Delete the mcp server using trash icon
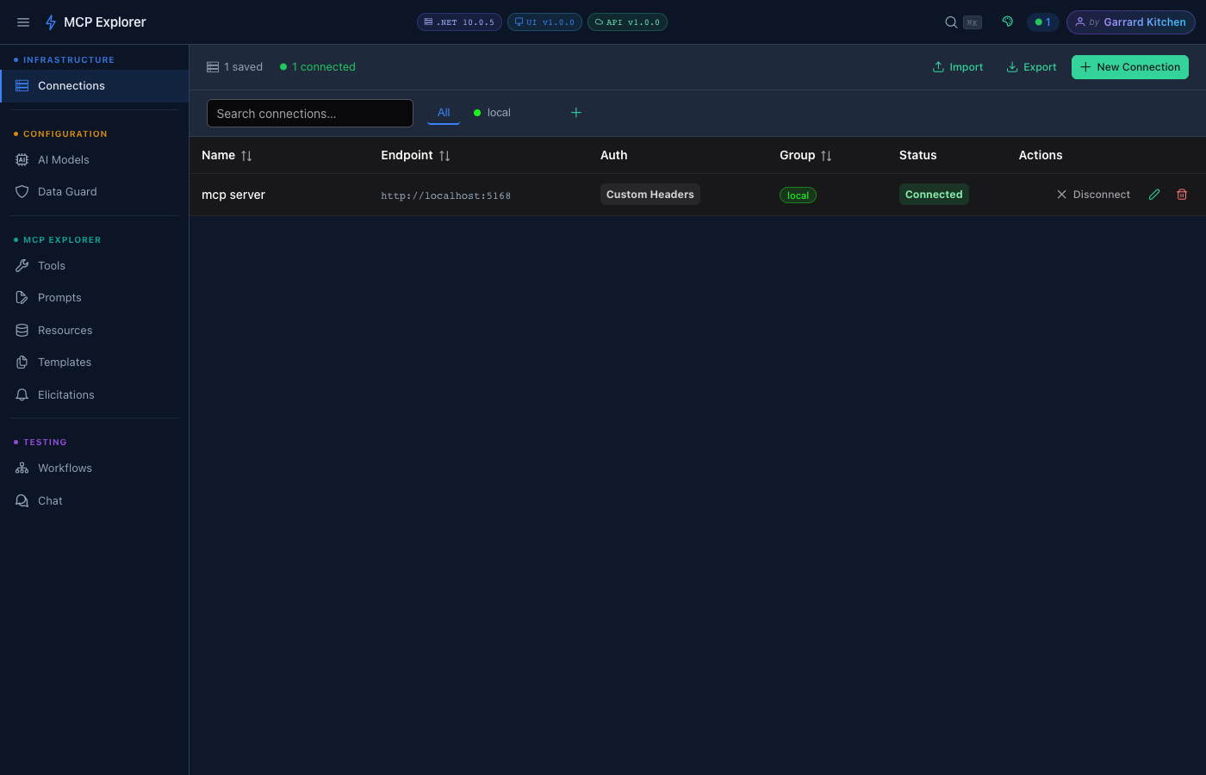 point(1182,194)
